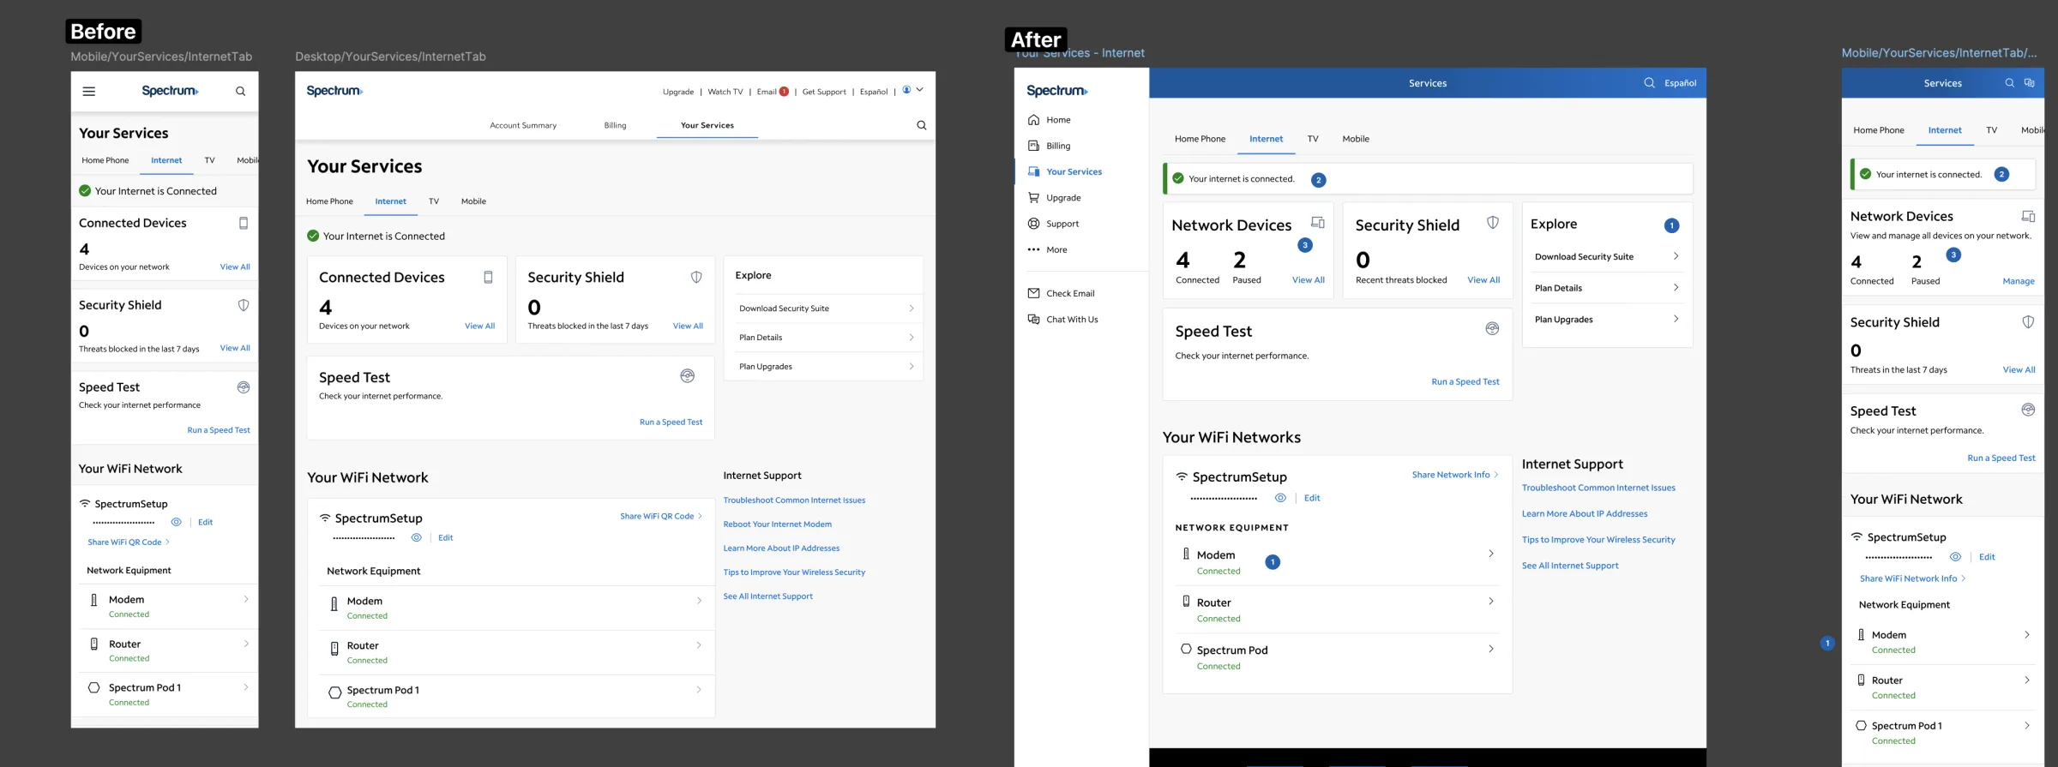Click search icon below Before desktop header links

pos(922,125)
